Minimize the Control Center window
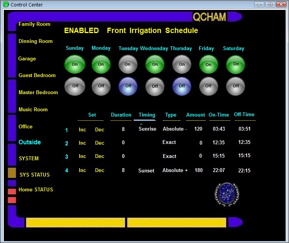The image size is (289, 243). (x=259, y=5)
